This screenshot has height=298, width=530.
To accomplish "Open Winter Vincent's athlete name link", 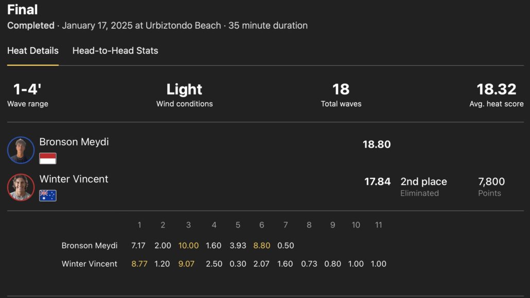I will [74, 179].
